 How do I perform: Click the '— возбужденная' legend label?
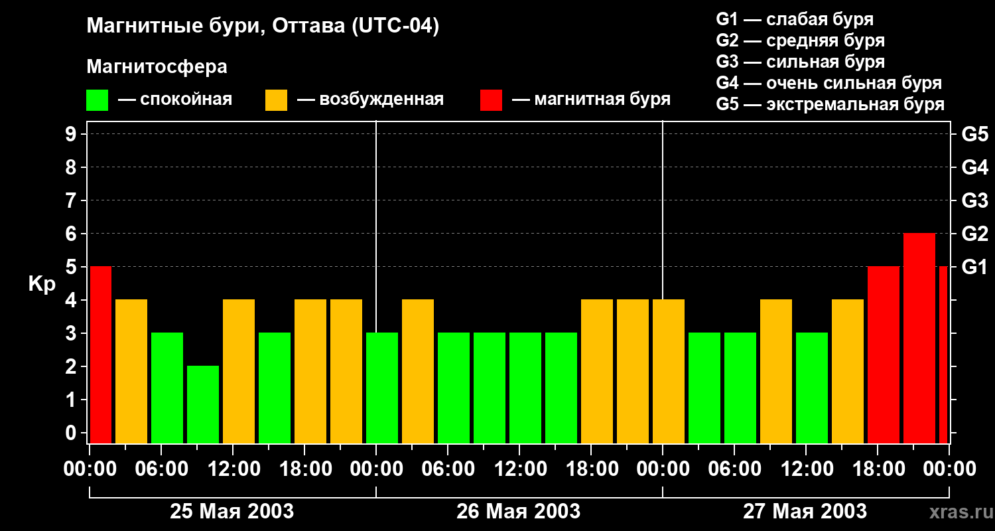coord(370,100)
